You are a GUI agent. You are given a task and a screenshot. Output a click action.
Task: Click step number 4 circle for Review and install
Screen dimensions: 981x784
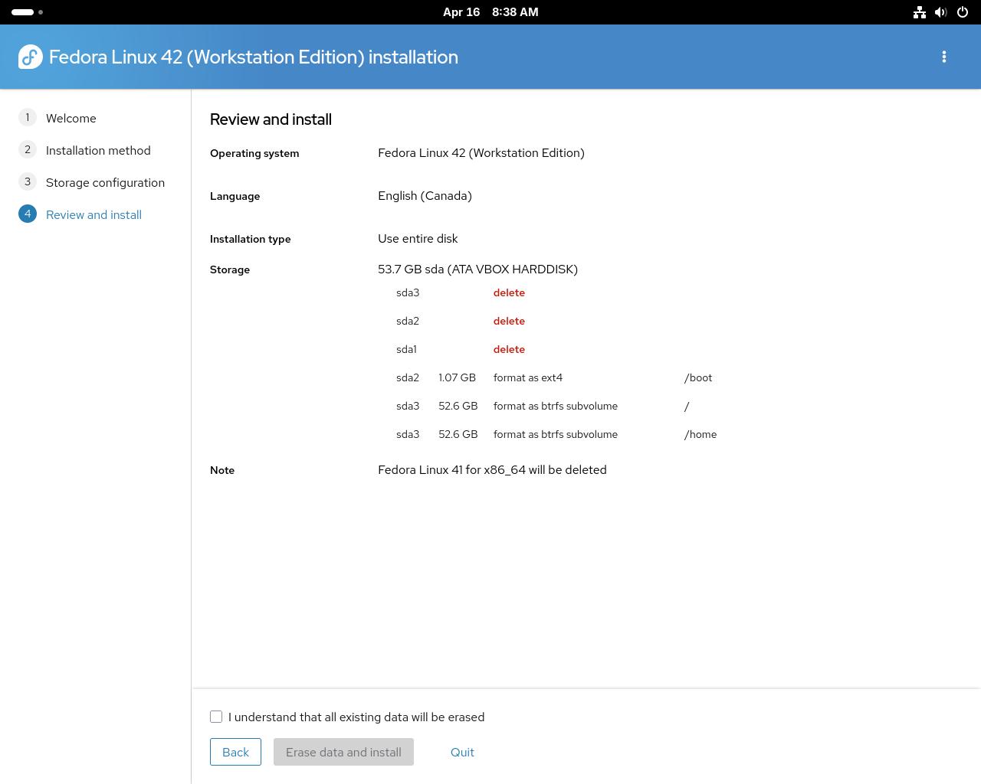(28, 214)
